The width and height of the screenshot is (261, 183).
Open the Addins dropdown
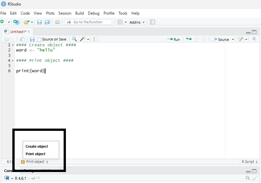[x=137, y=22]
